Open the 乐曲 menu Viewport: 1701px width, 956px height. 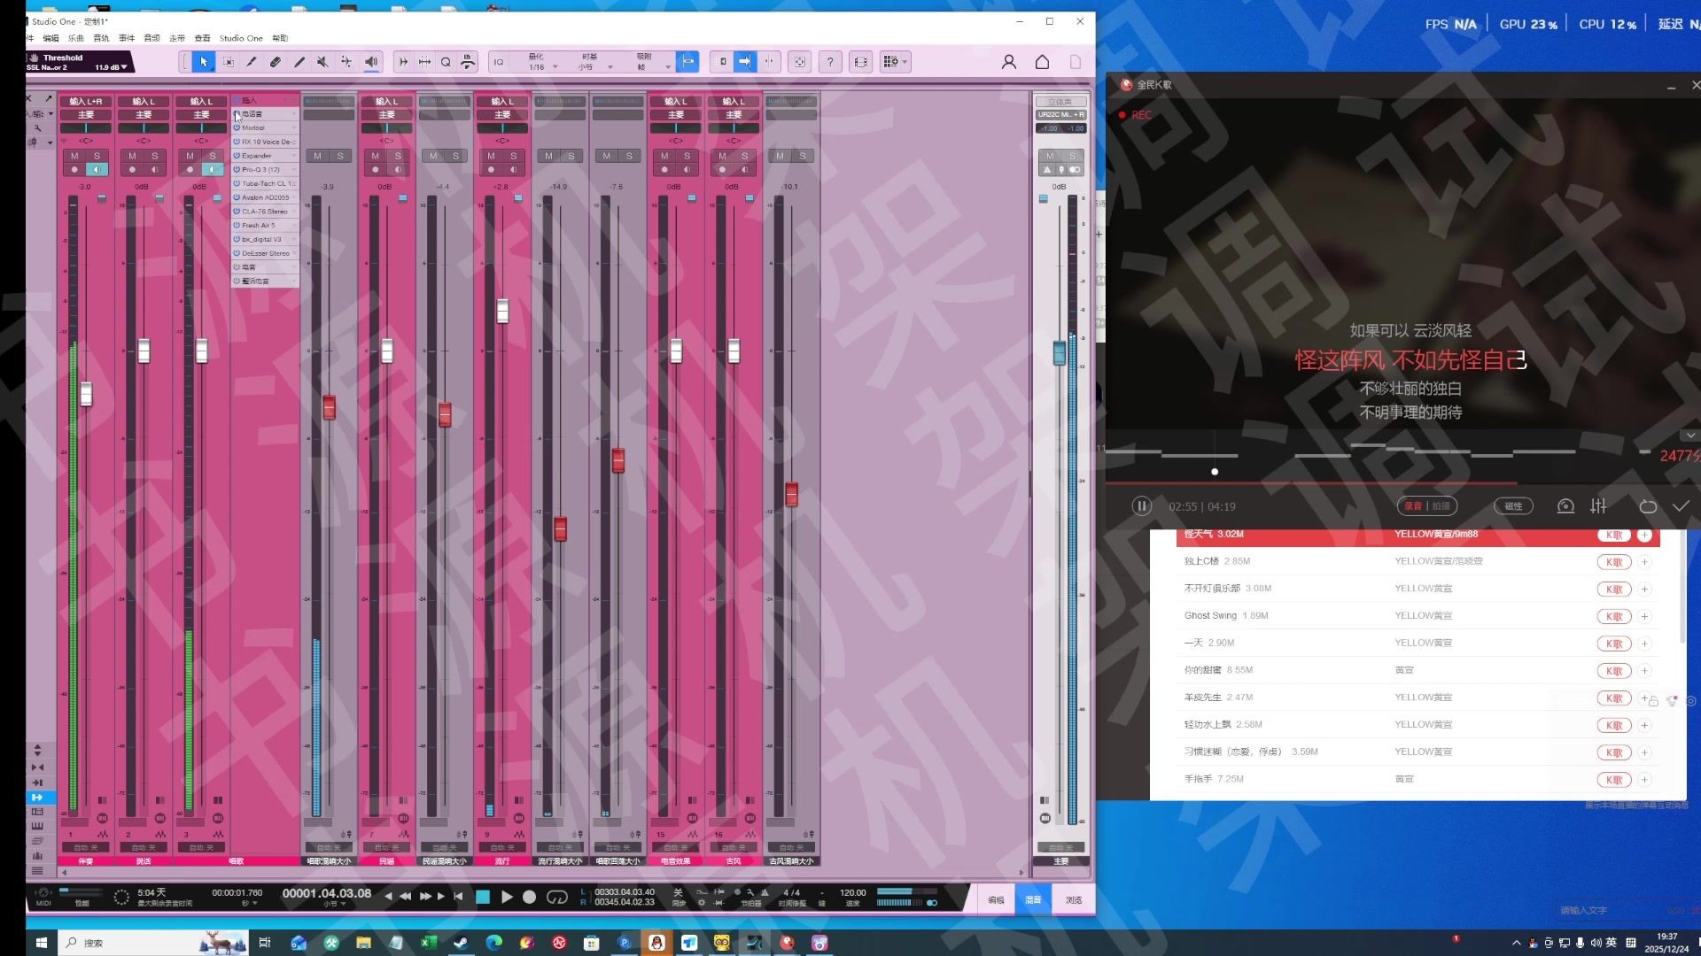click(x=76, y=38)
